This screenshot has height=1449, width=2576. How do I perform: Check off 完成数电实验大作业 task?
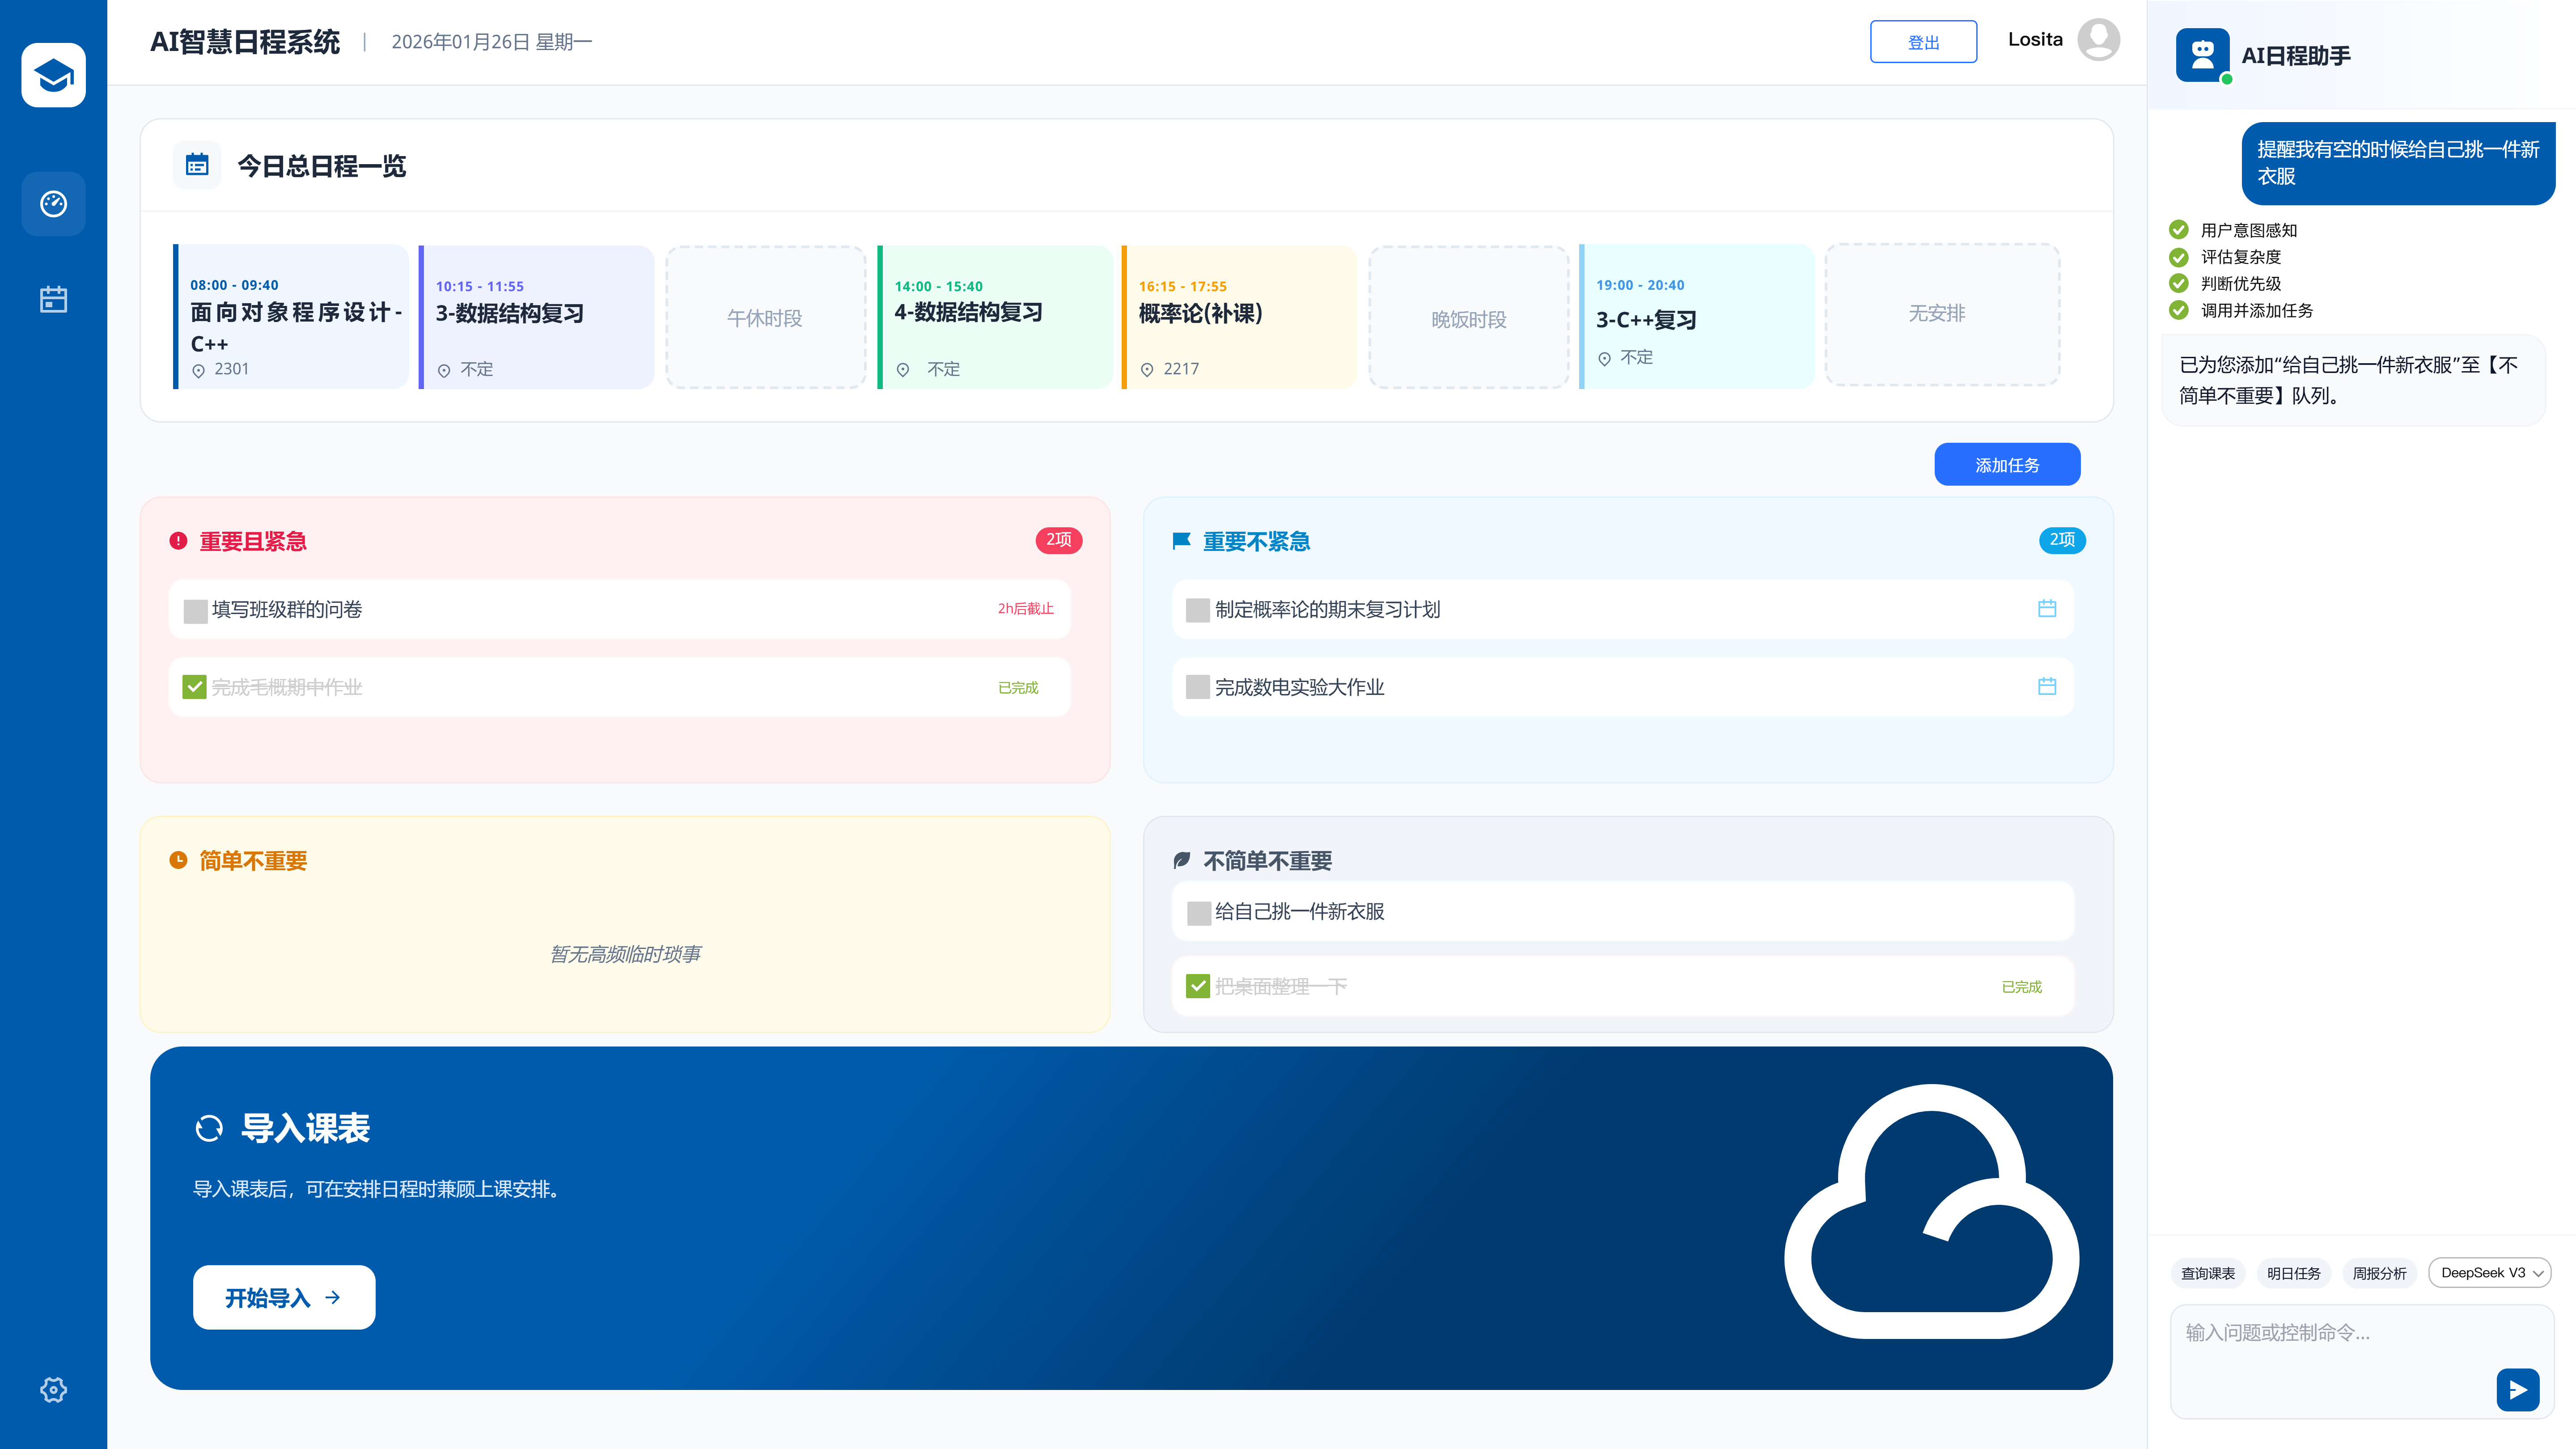coord(1197,687)
